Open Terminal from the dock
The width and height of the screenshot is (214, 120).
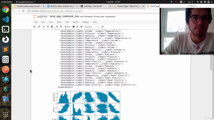[5, 29]
